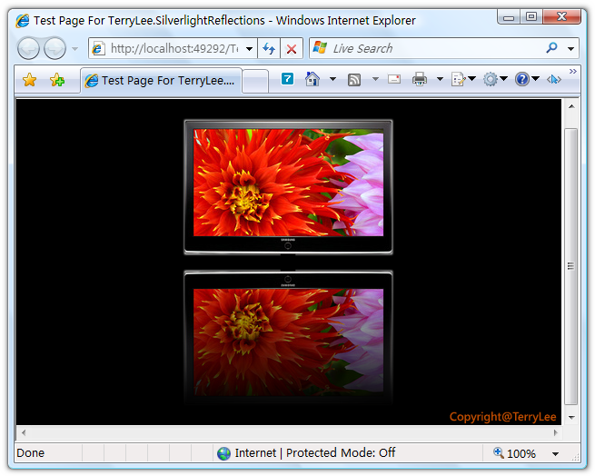Open the Favorites Center star icon
This screenshot has height=476, width=595.
[29, 80]
